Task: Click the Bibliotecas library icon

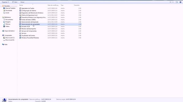Action: pos(3,17)
